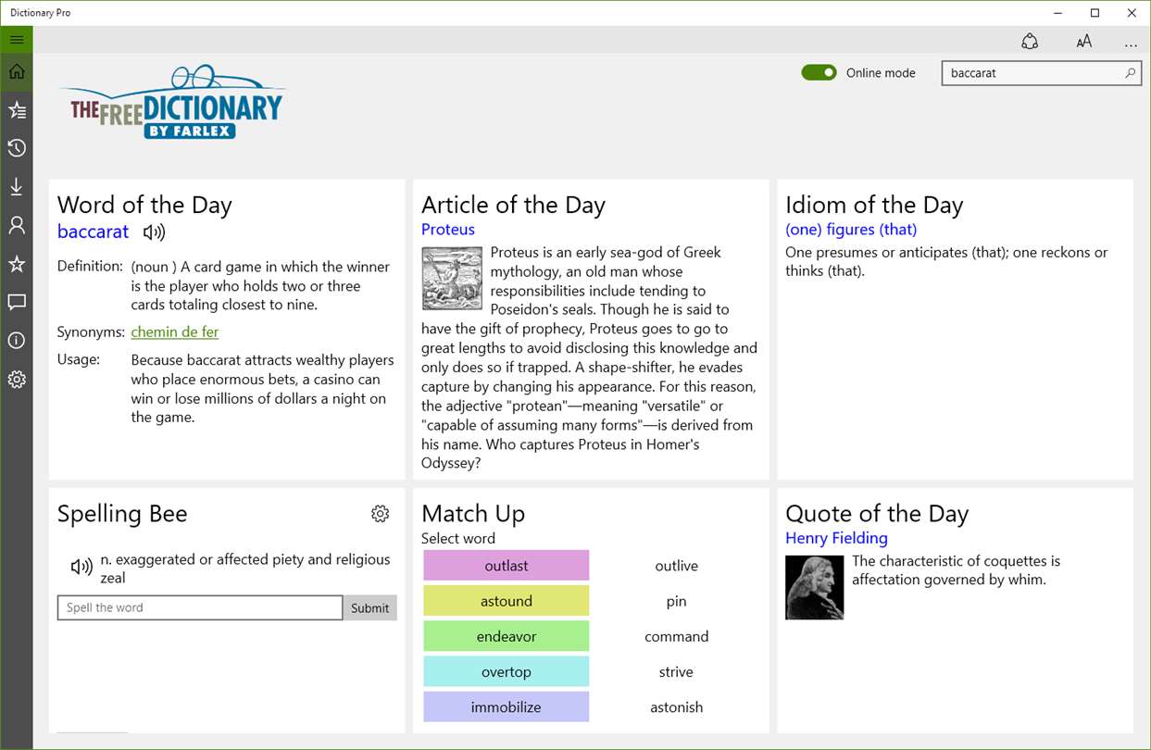Open the Proteus article link
The image size is (1151, 750).
pyautogui.click(x=448, y=230)
